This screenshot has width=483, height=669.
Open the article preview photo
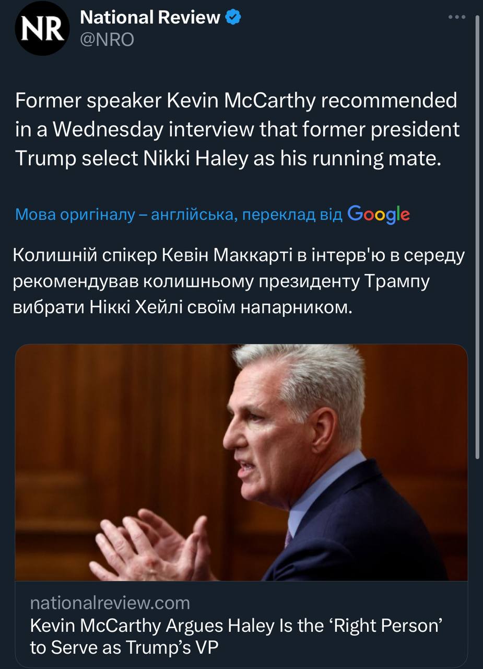(x=241, y=463)
